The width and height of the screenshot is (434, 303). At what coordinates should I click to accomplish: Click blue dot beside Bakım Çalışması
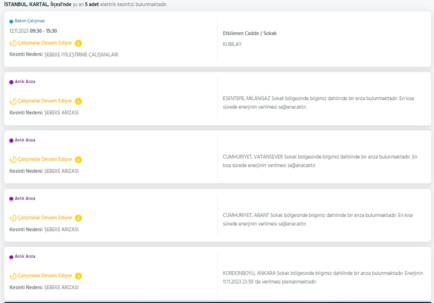[11, 21]
